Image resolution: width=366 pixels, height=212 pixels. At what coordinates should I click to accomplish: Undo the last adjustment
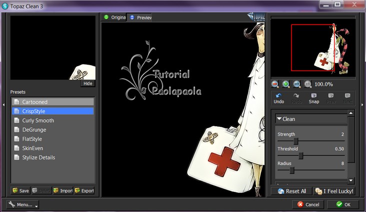[279, 98]
